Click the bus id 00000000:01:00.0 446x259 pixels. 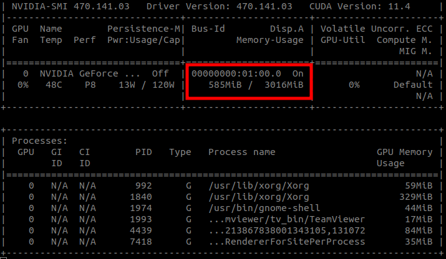tap(236, 73)
